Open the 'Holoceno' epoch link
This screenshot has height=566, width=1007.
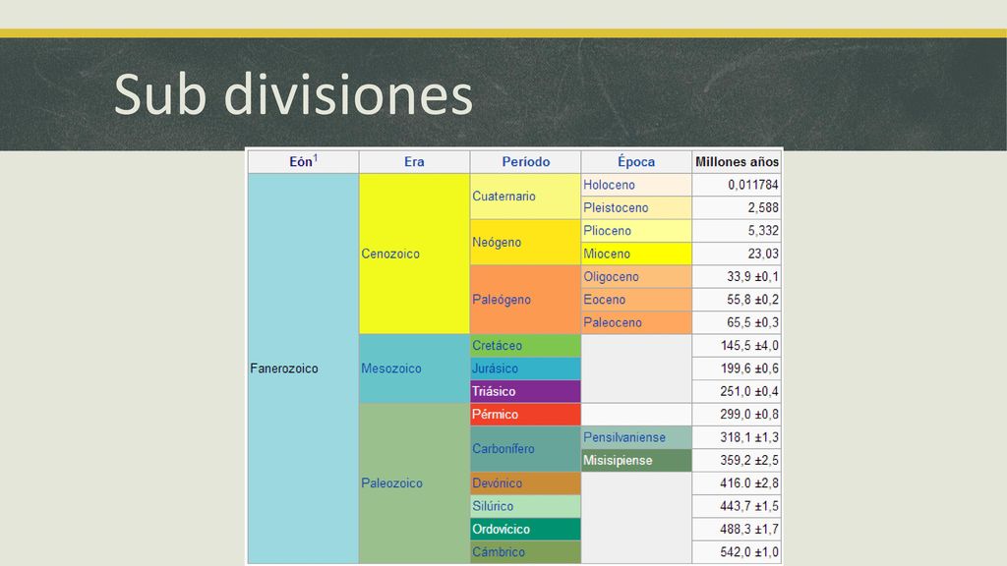(609, 185)
